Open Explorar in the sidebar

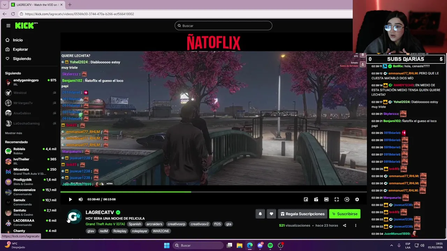(20, 50)
